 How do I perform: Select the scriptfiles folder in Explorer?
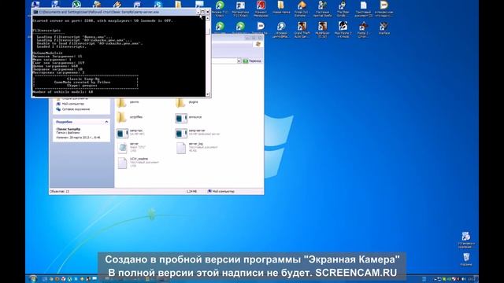click(129, 117)
